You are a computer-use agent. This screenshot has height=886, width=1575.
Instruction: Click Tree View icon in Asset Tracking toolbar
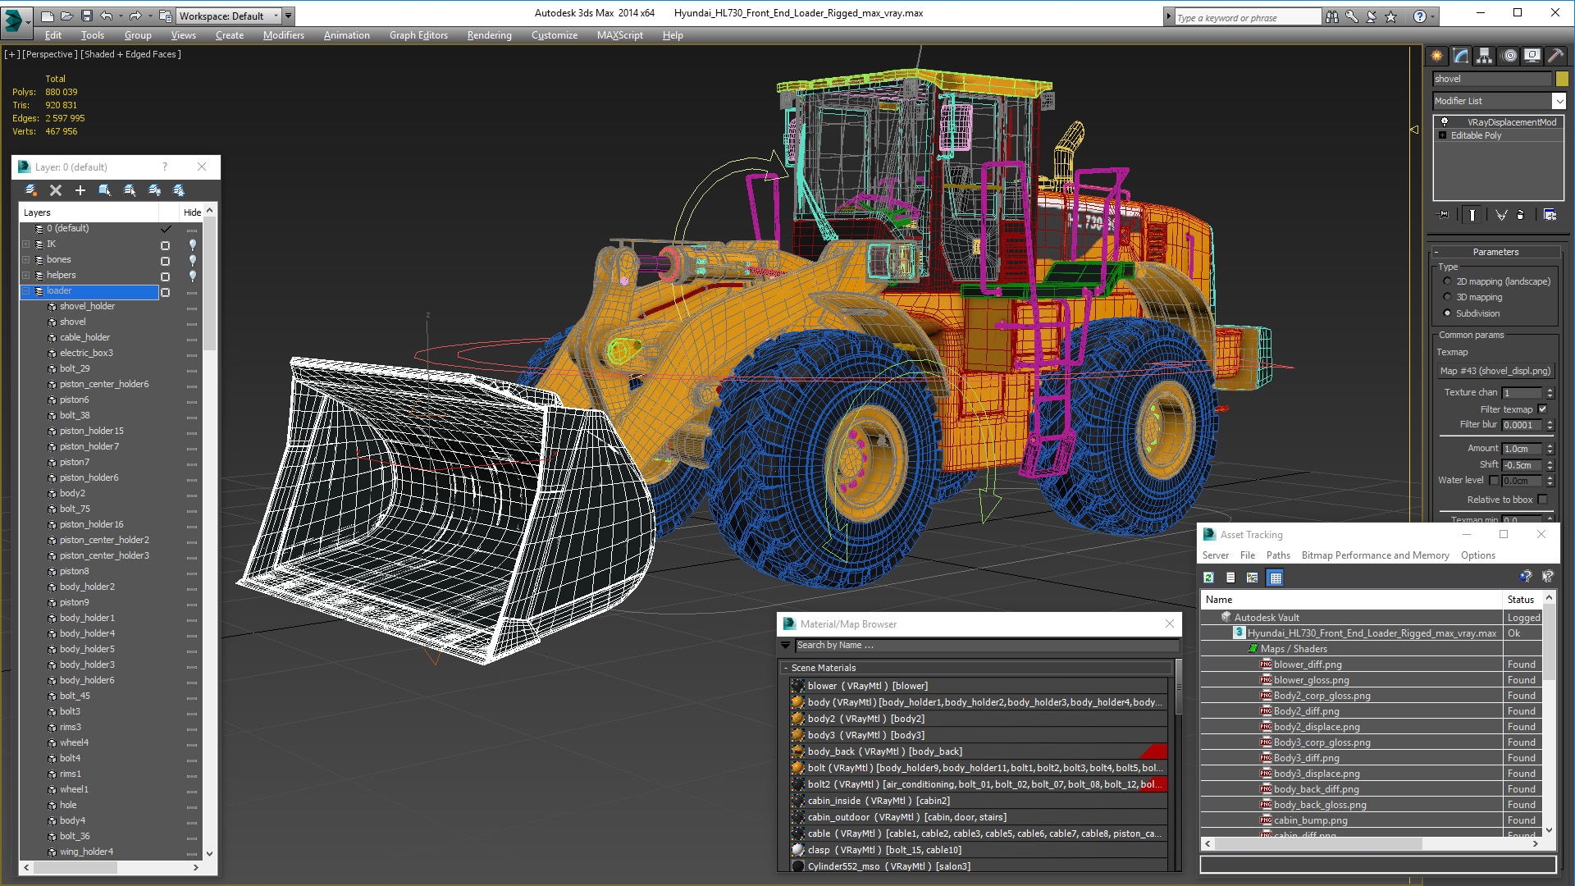pyautogui.click(x=1253, y=578)
